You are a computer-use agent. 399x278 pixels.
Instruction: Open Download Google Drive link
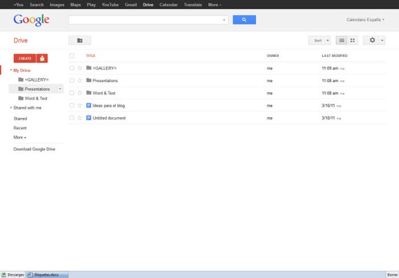click(35, 149)
